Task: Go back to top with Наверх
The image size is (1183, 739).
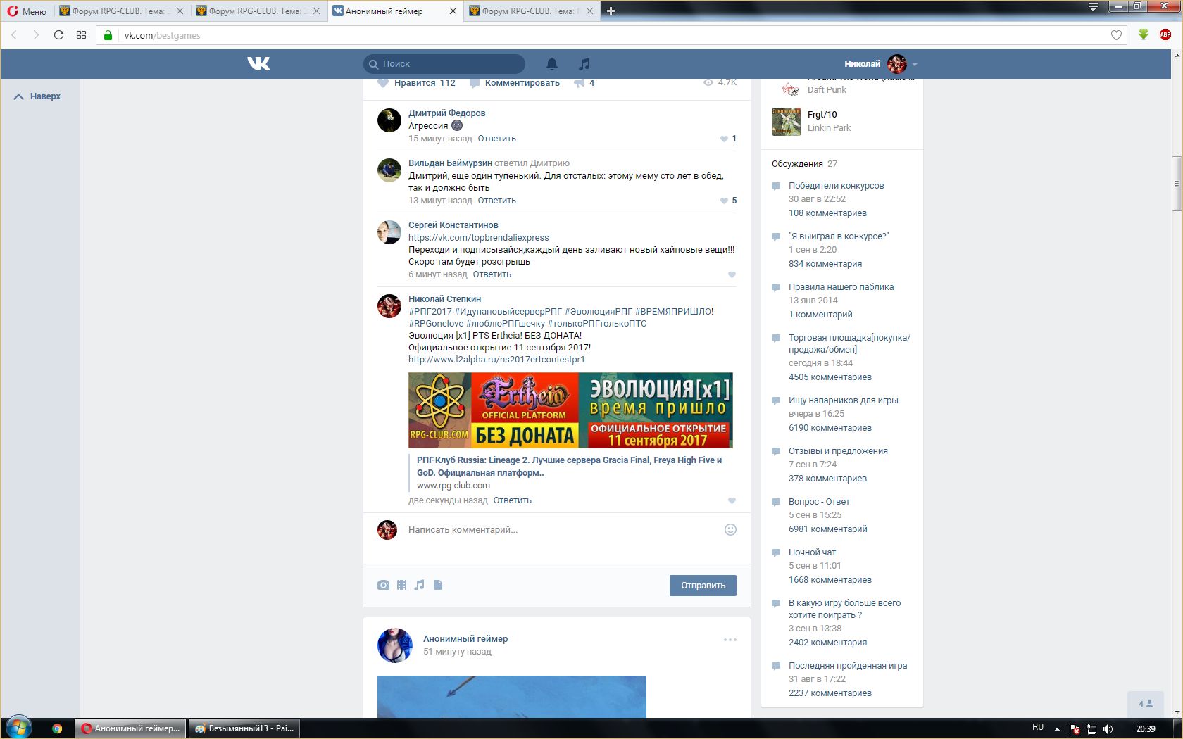Action: pyautogui.click(x=38, y=96)
